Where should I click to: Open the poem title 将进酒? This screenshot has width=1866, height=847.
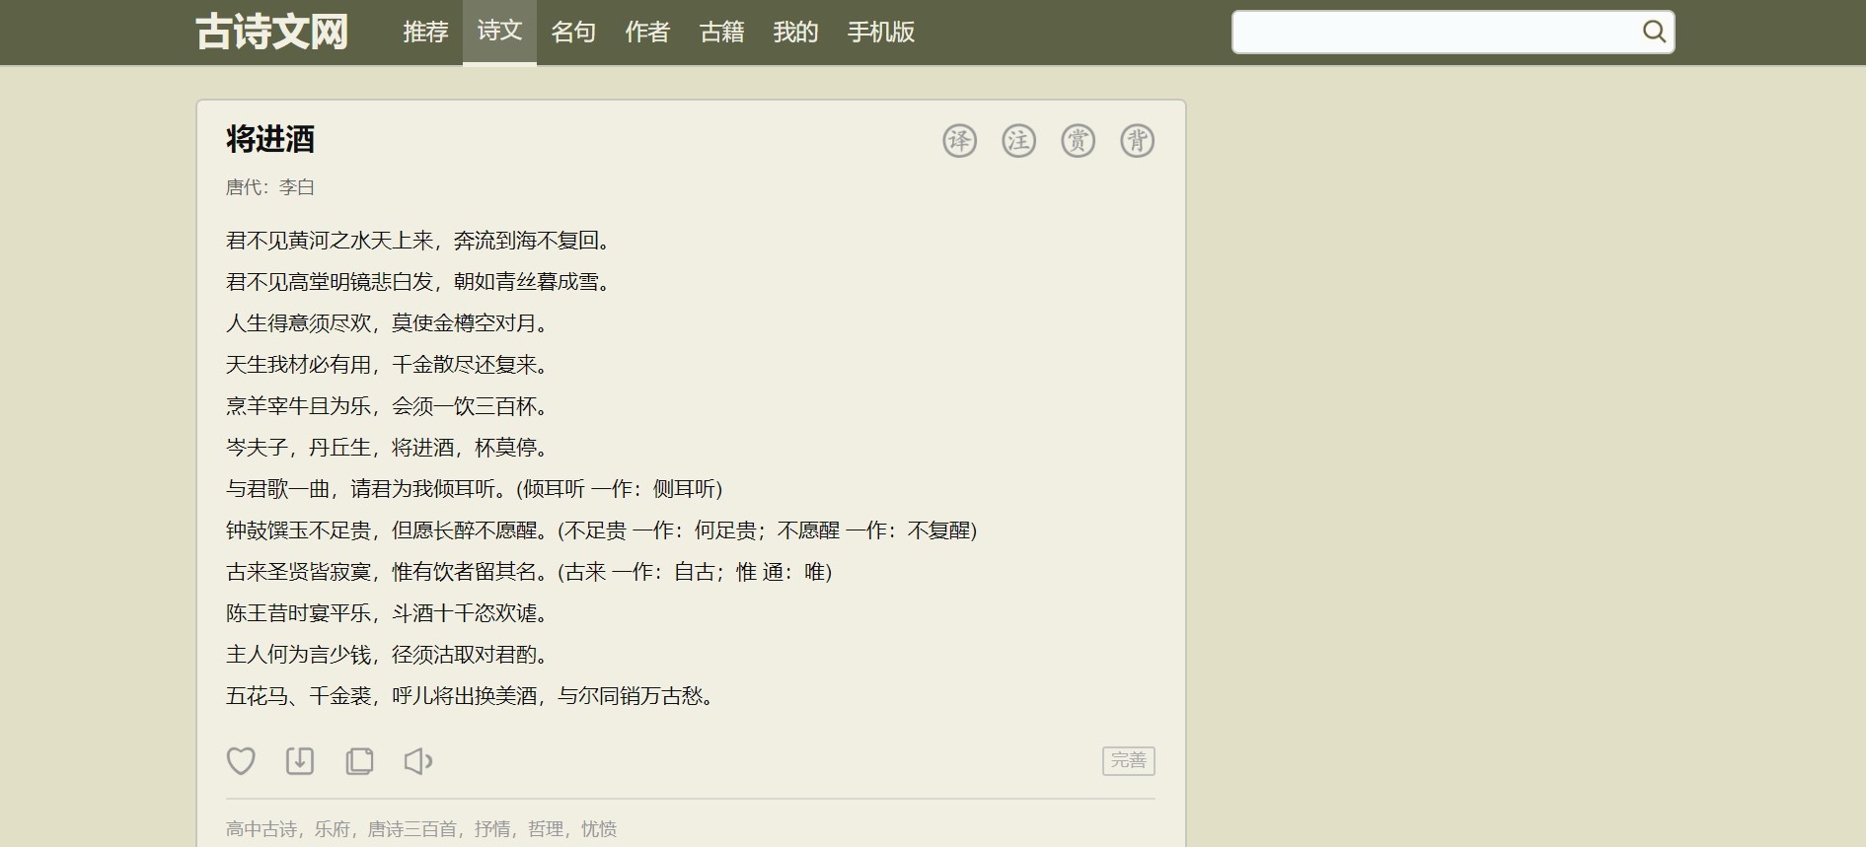click(270, 139)
